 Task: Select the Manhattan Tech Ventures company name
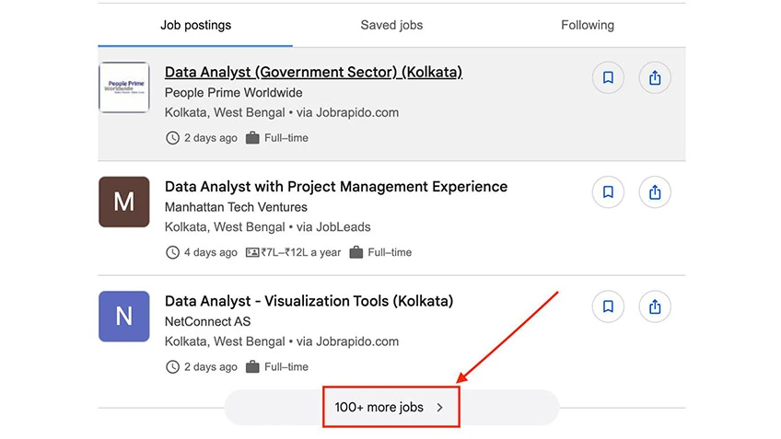tap(236, 207)
